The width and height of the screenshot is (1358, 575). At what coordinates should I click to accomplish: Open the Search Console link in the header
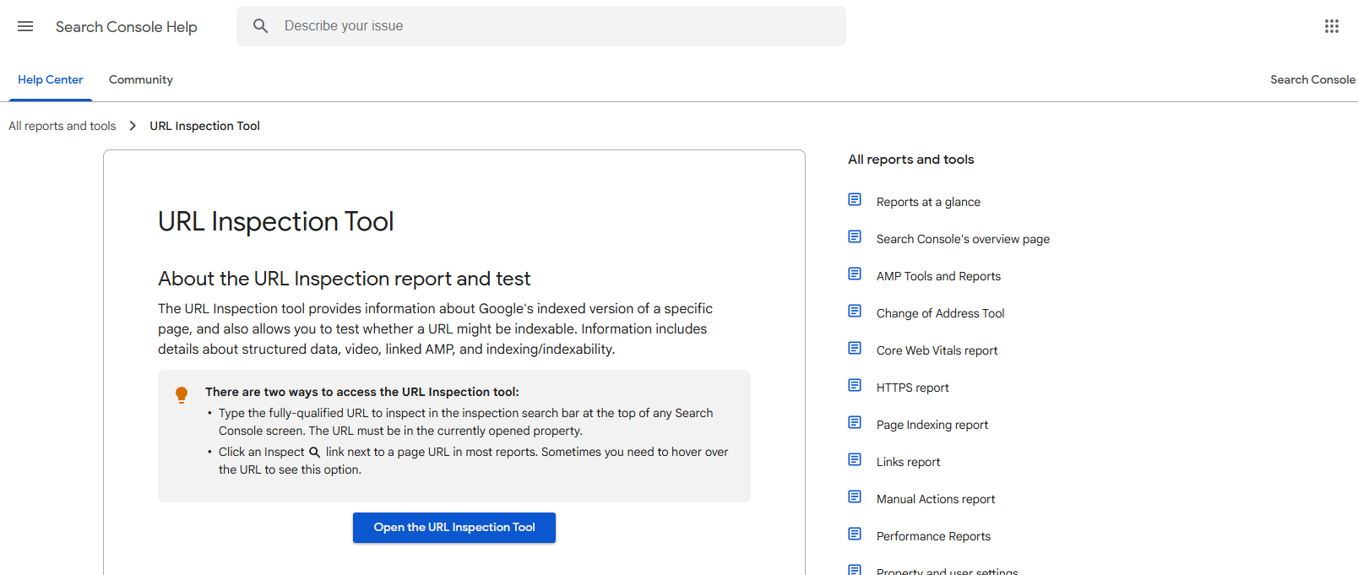pyautogui.click(x=1313, y=79)
